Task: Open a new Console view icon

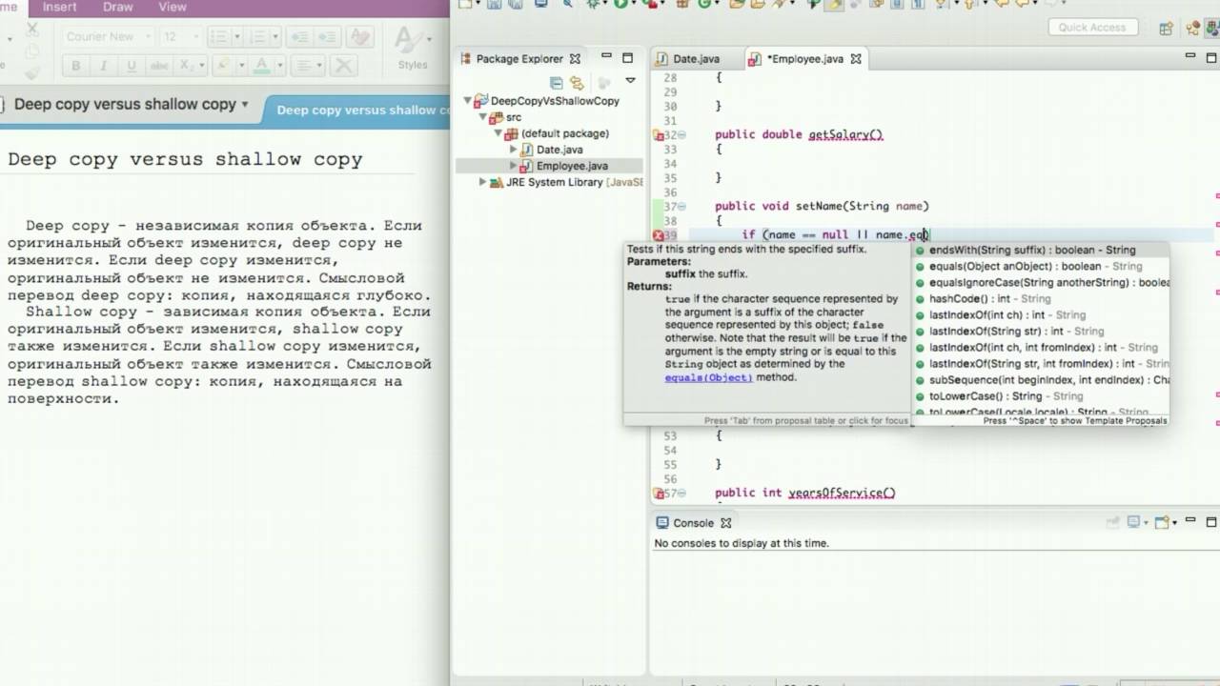Action: pos(1162,522)
